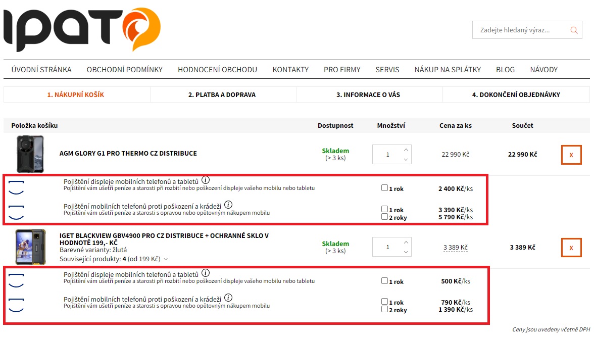Click Související produkty: 4 (od 199 Kč)
594x337 pixels.
[110, 259]
